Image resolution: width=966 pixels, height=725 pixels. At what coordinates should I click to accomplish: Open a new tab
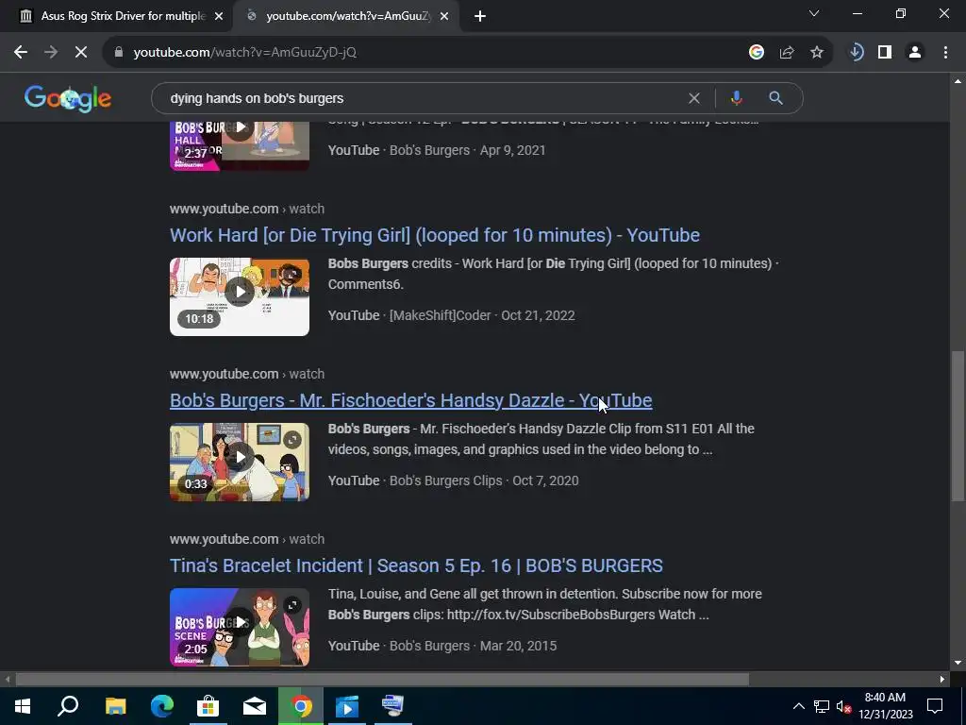pyautogui.click(x=480, y=17)
